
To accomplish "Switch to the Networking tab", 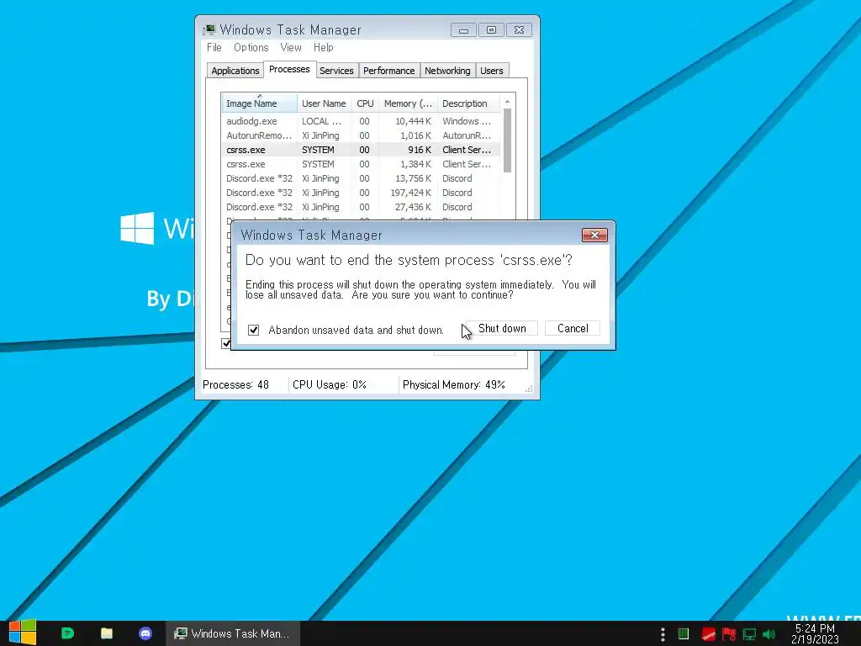I will coord(447,71).
